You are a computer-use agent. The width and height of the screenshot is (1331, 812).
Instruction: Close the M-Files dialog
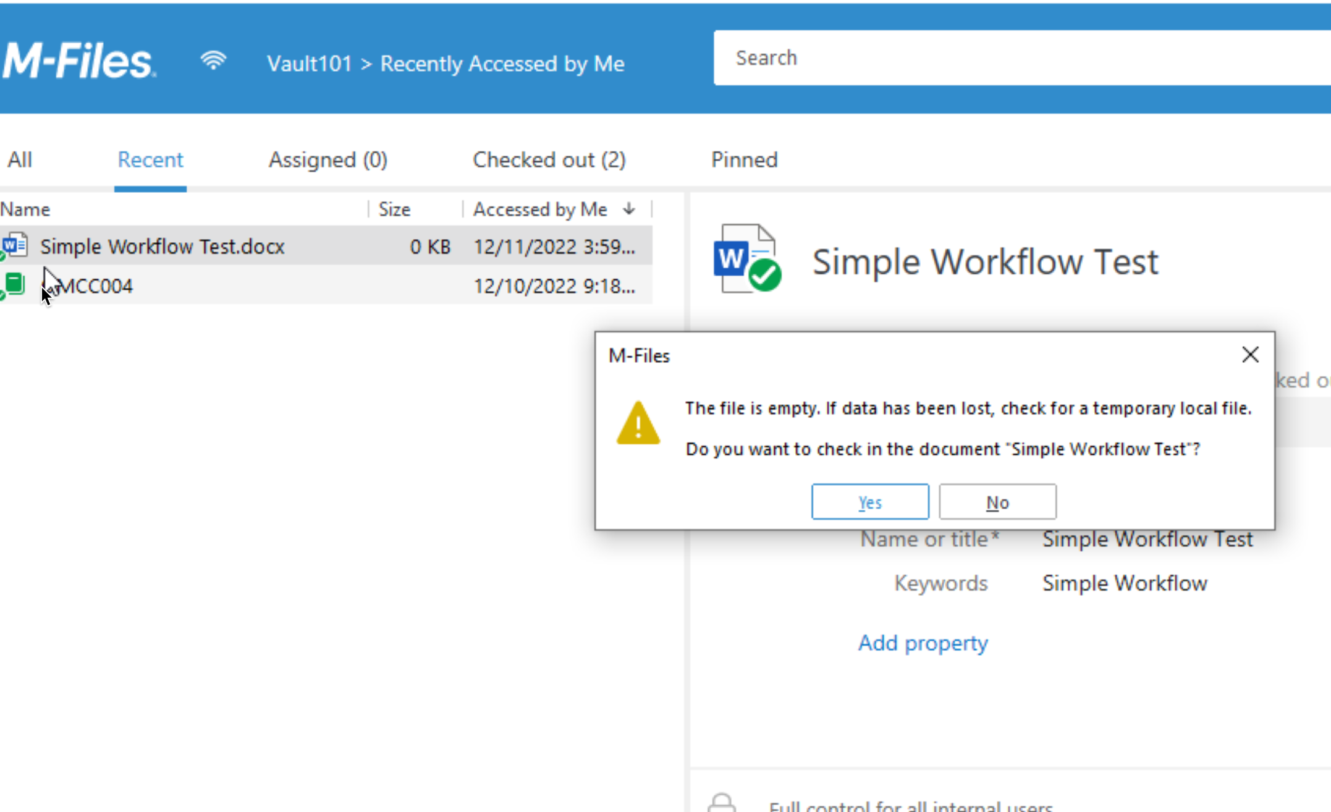(1250, 355)
